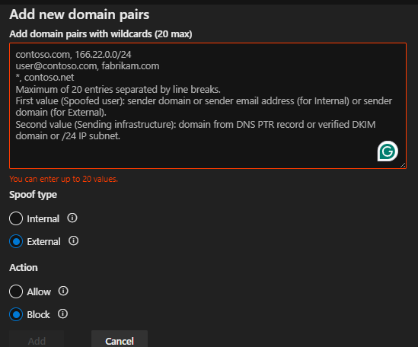This screenshot has height=347, width=418.
Task: Click the 'Action' section heading
Action: [x=24, y=268]
